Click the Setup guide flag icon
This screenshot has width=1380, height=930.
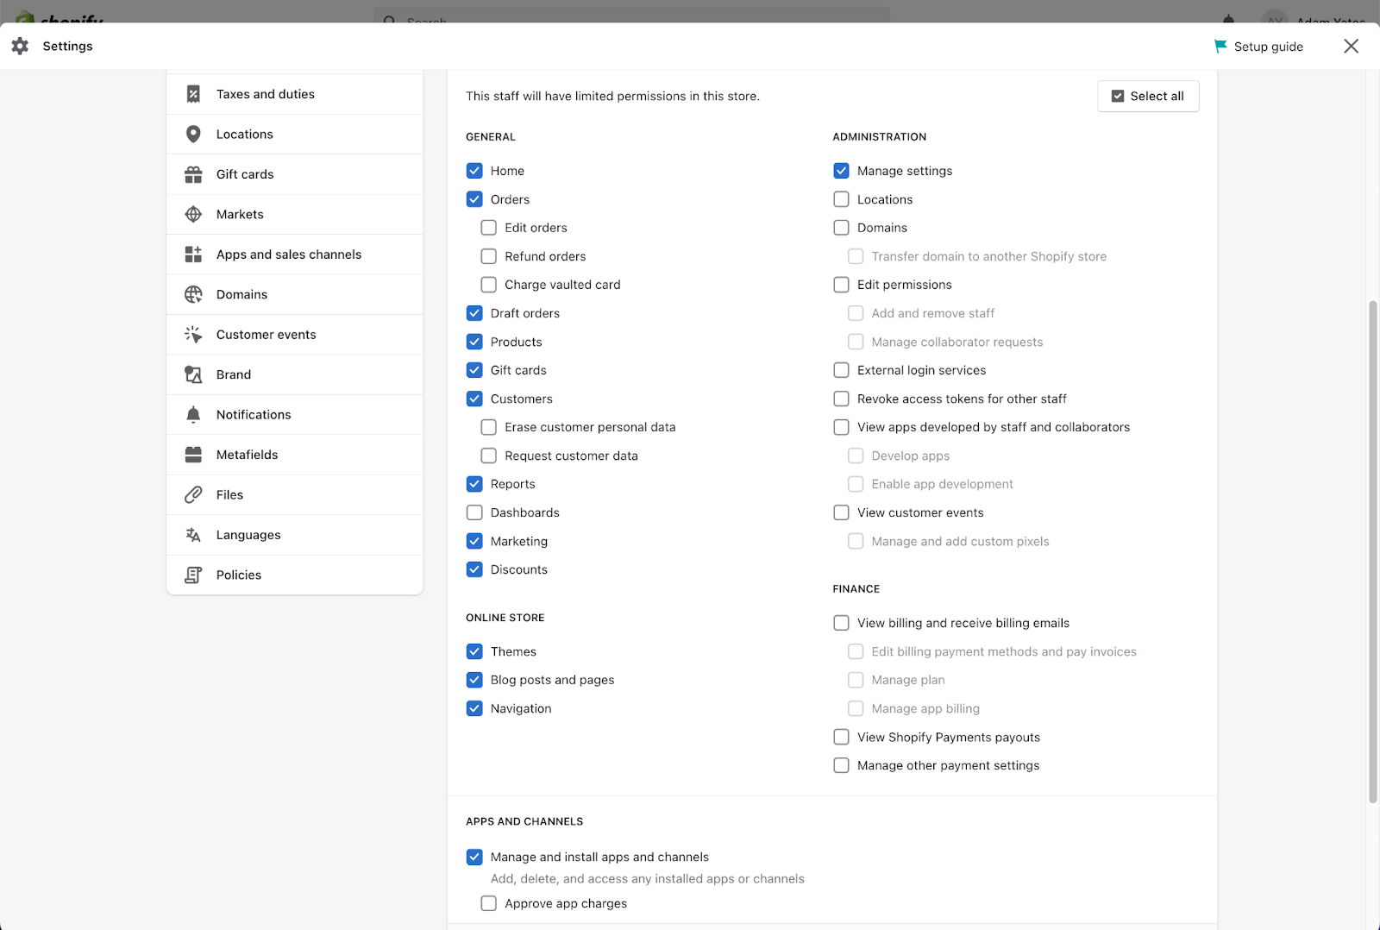1220,47
